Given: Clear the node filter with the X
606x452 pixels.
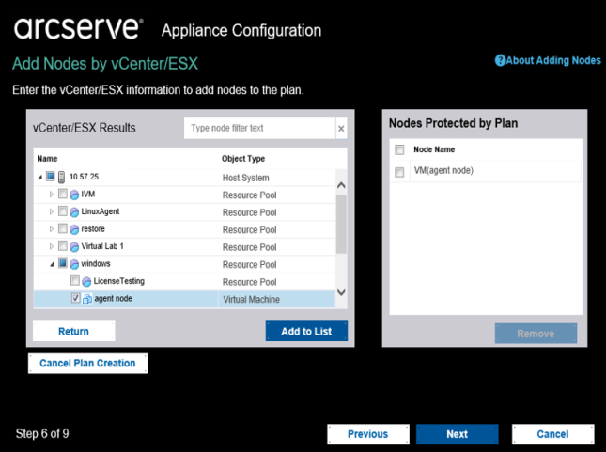Looking at the screenshot, I should point(341,129).
